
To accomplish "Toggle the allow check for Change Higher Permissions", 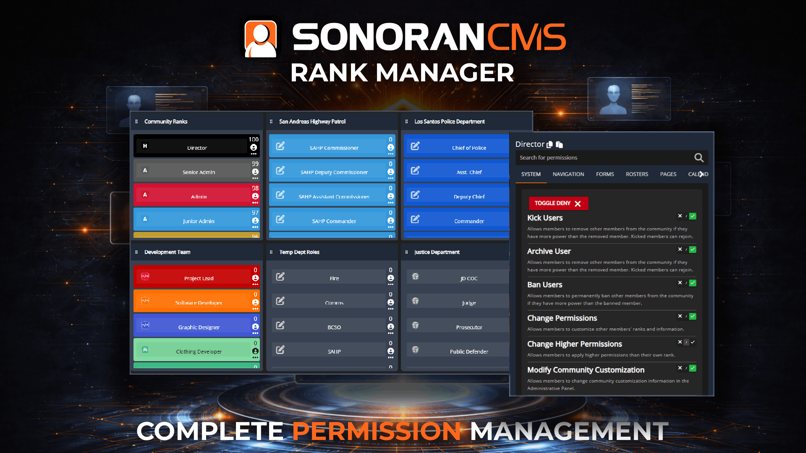I will [x=693, y=342].
